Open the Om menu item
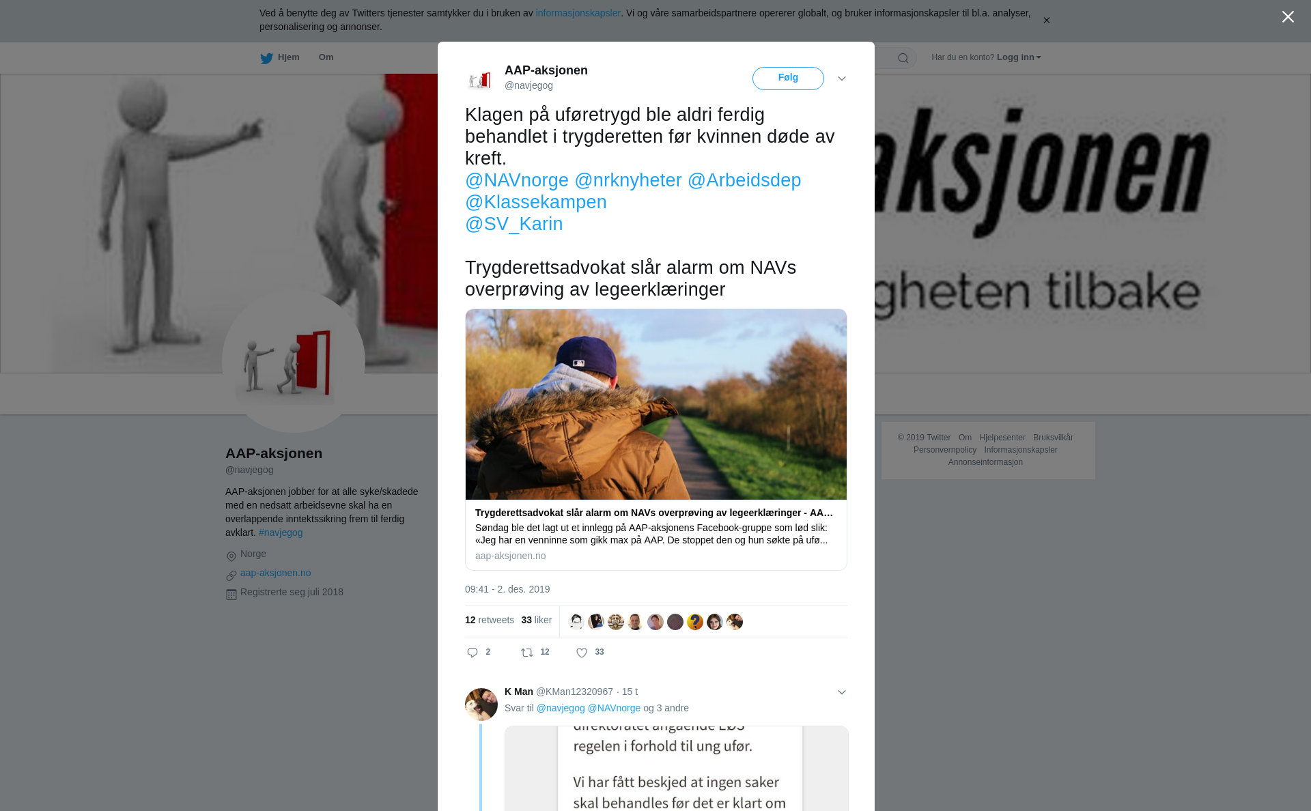The width and height of the screenshot is (1311, 811). (x=326, y=57)
